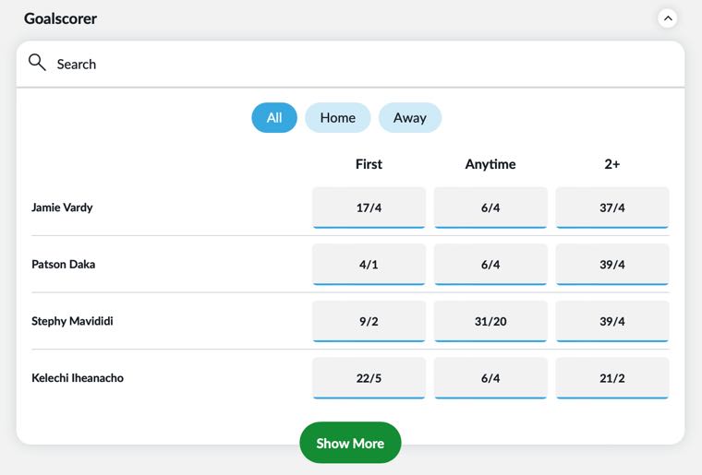Click the Jamie Vardy player name
The width and height of the screenshot is (702, 475).
pyautogui.click(x=62, y=208)
